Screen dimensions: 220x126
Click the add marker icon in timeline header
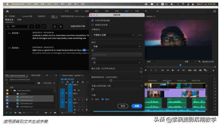(78, 82)
